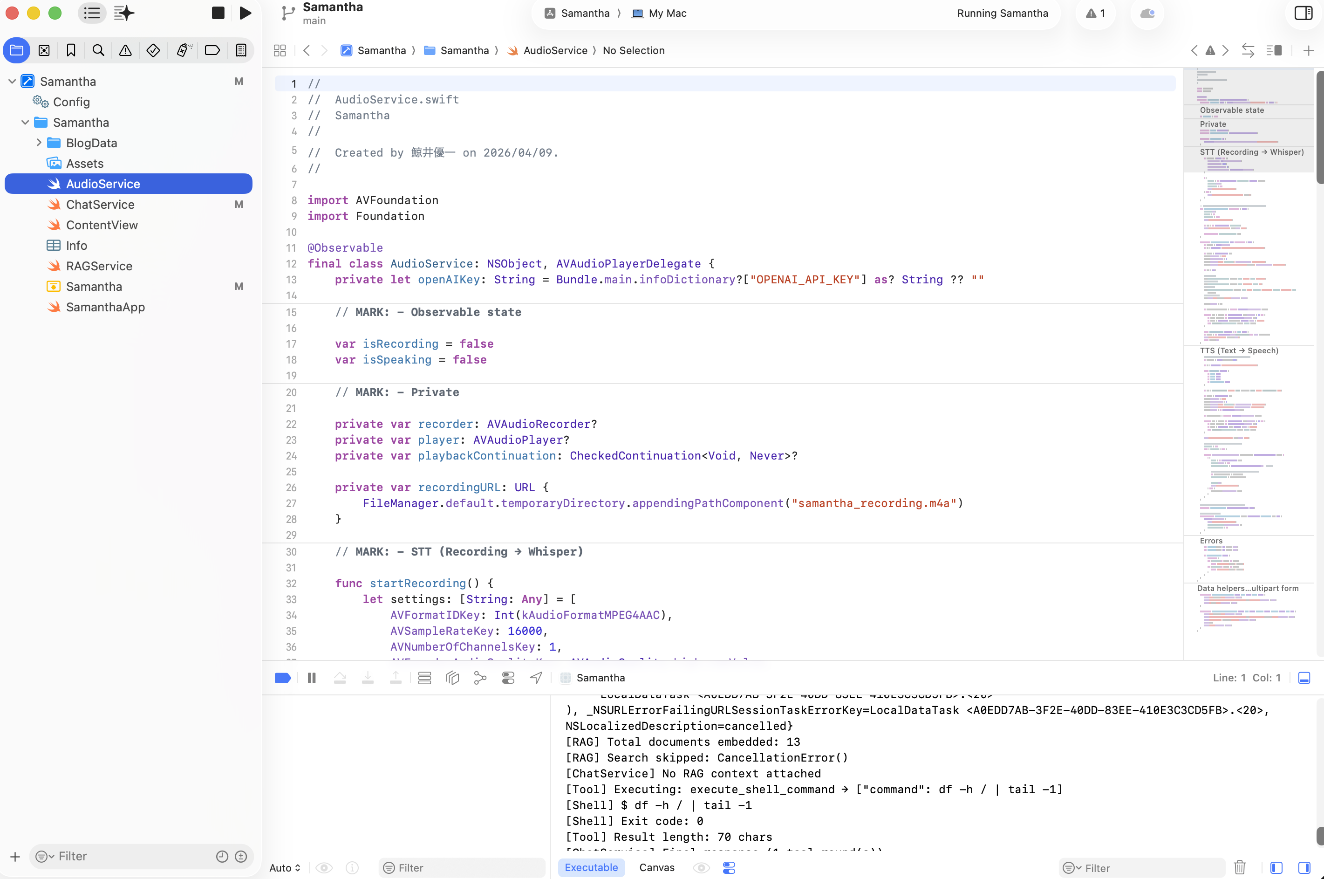Switch to the Canvas tab

656,867
